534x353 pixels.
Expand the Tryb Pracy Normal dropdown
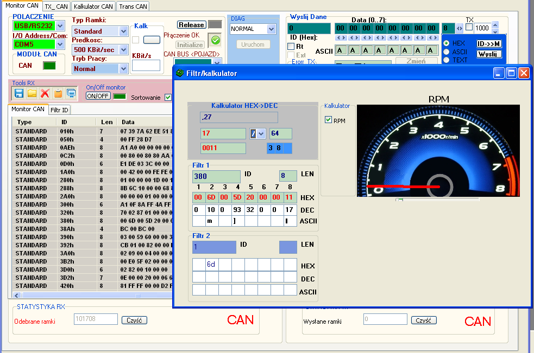pos(123,69)
